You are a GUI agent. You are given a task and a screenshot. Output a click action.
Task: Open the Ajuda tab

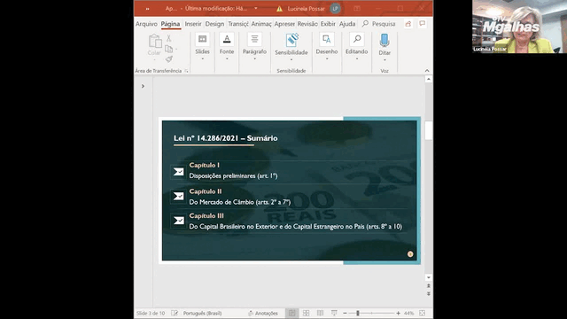click(346, 24)
